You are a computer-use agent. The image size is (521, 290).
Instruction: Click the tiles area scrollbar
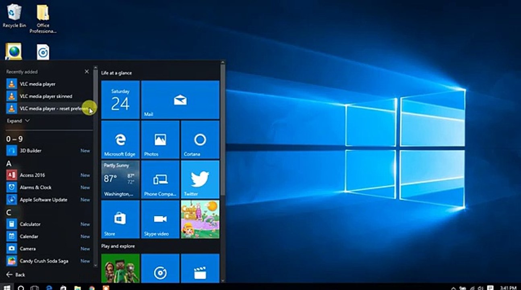pos(223,171)
